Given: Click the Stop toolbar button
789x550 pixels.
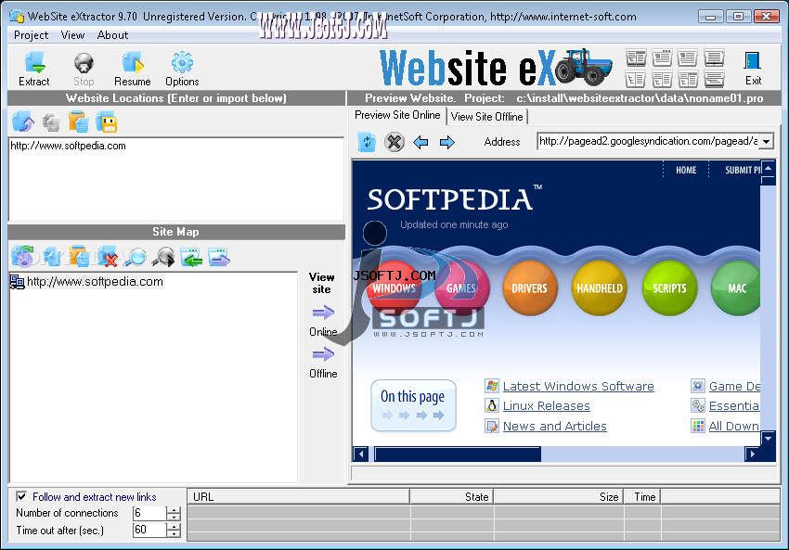Looking at the screenshot, I should tap(84, 69).
